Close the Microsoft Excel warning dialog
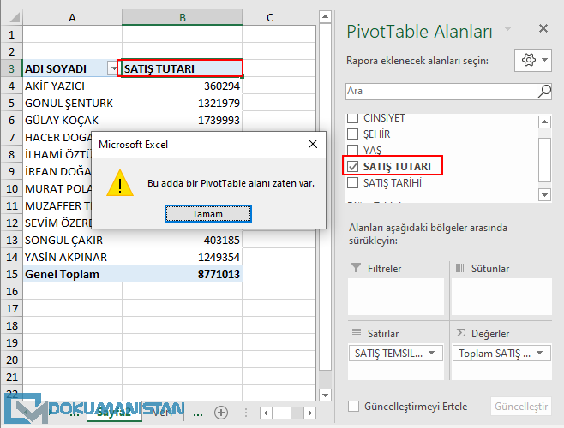Viewport: 564px width, 428px height. (x=313, y=144)
